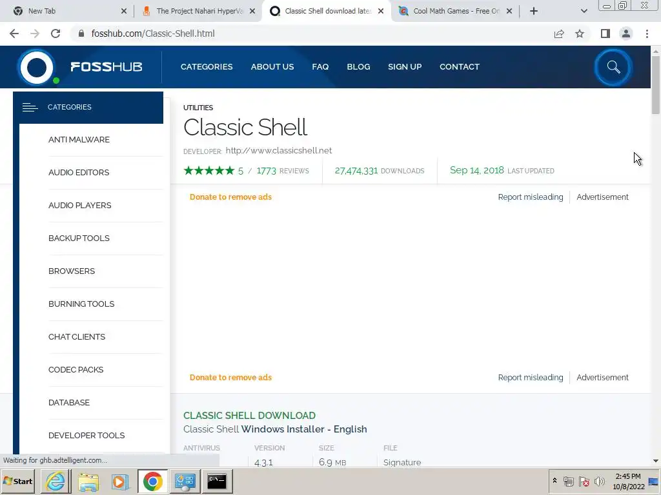
Task: Visit developer site classicshell.net link
Action: (279, 151)
